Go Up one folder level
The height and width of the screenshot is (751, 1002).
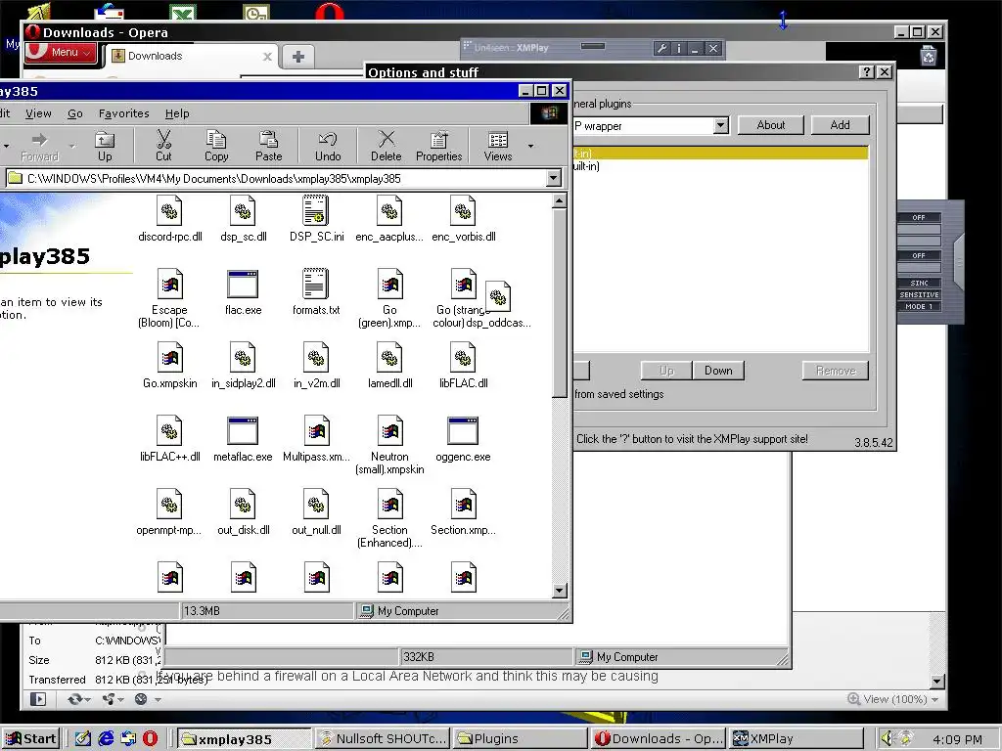coord(105,146)
